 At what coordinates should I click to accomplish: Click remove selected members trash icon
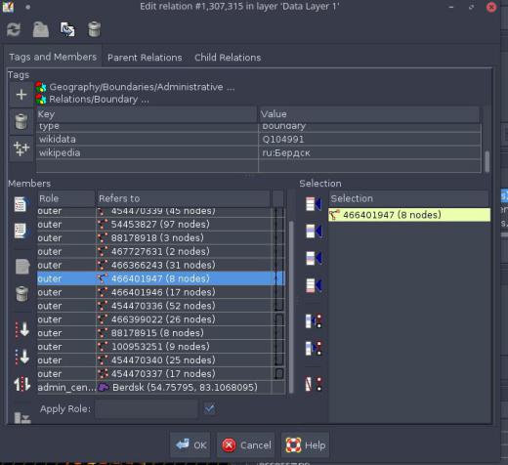point(21,294)
